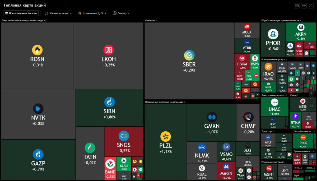Click the CHMF logo
317x181 pixels.
pos(248,117)
